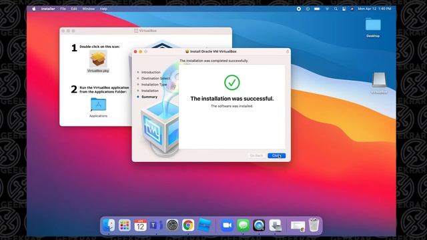The height and width of the screenshot is (240, 427).
Task: Open the round dark clock-face Dock icon
Action: click(172, 225)
